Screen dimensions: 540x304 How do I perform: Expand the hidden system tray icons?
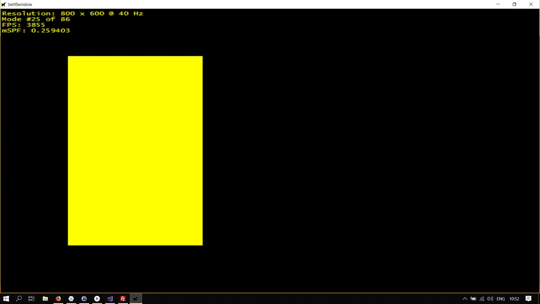coord(465,299)
